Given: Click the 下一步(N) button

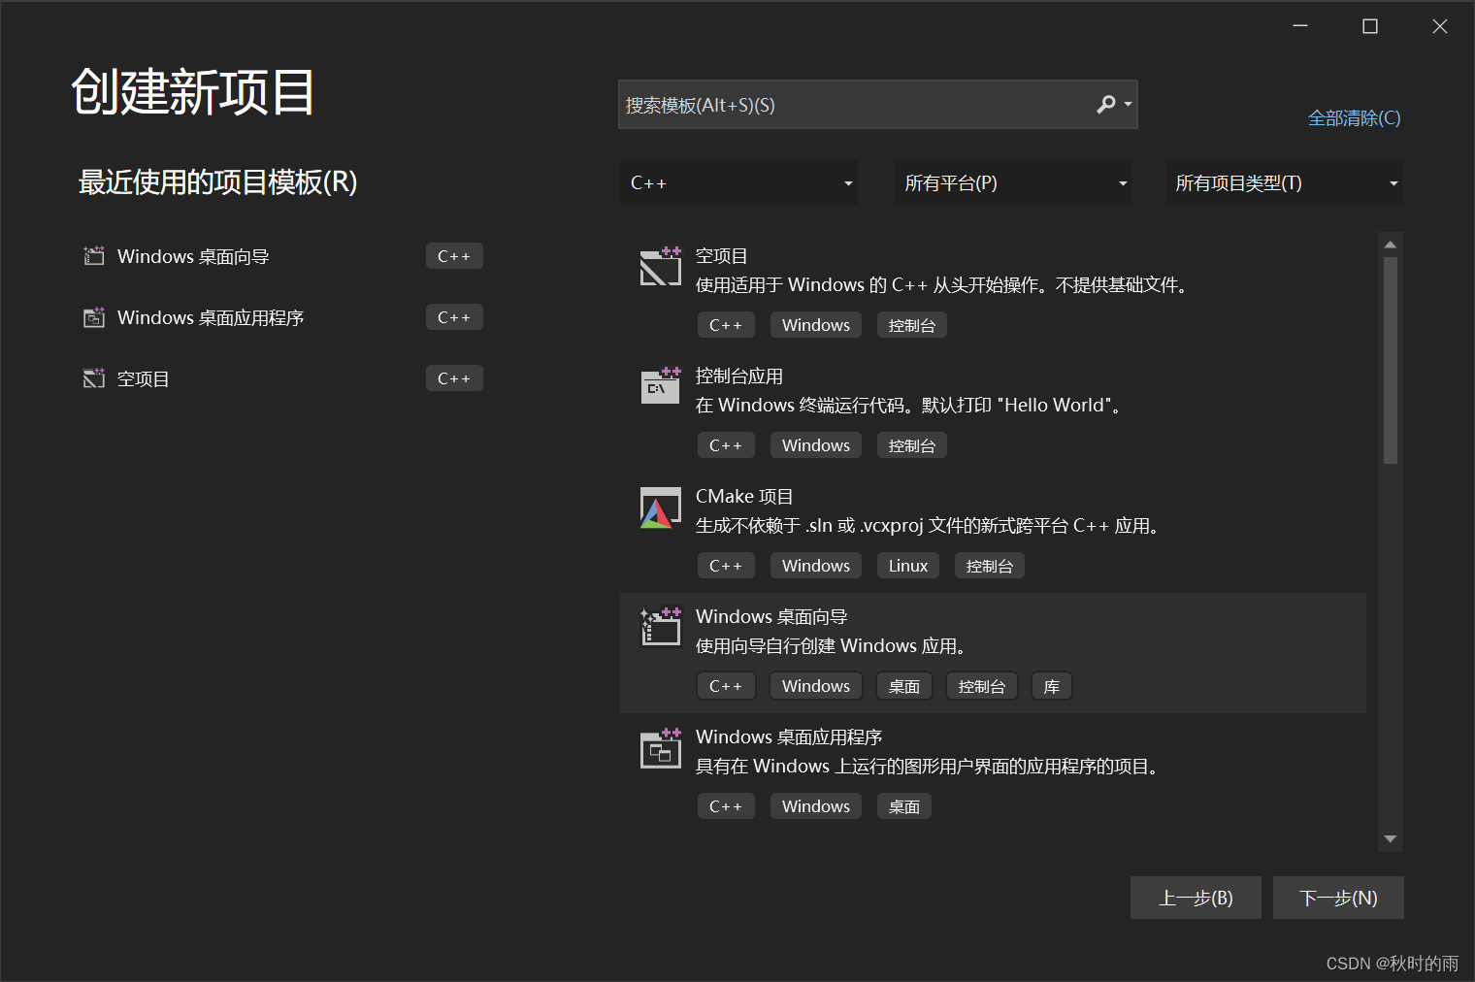Looking at the screenshot, I should tap(1338, 898).
